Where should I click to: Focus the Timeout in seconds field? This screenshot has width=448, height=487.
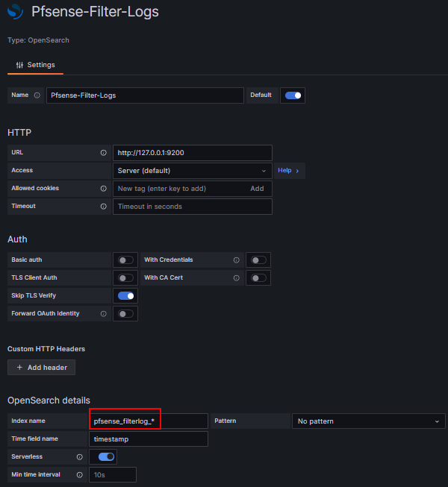(x=193, y=207)
